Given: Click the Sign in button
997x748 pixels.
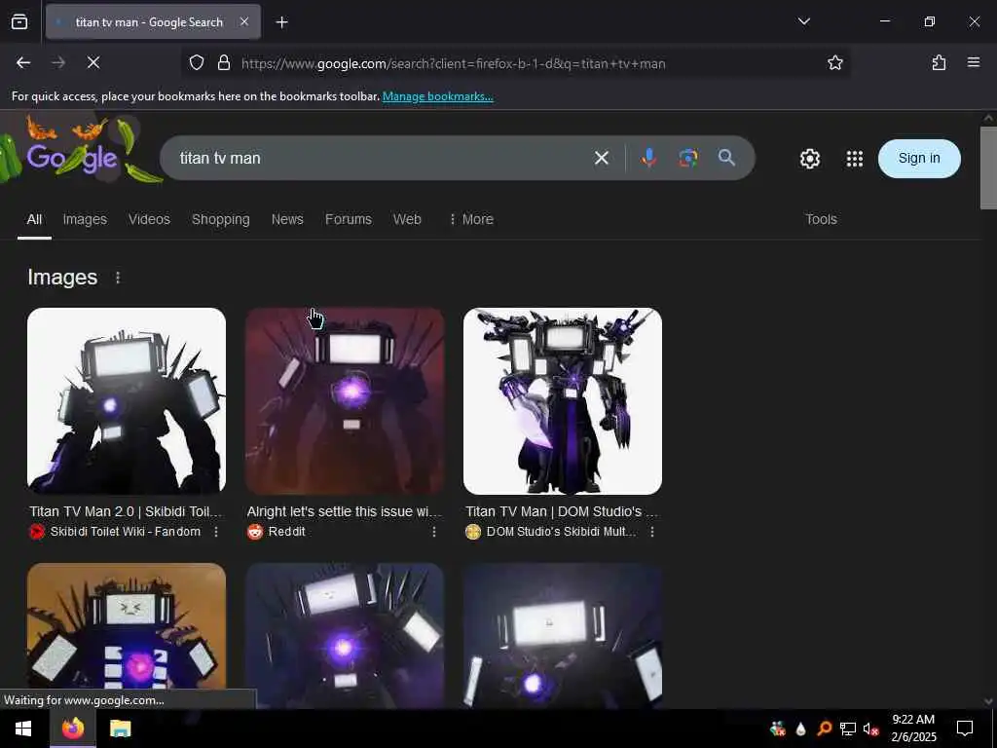Looking at the screenshot, I should coord(919,159).
